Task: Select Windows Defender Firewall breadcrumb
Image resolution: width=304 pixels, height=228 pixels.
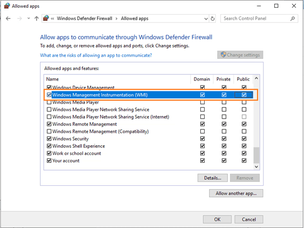Action: [x=85, y=18]
